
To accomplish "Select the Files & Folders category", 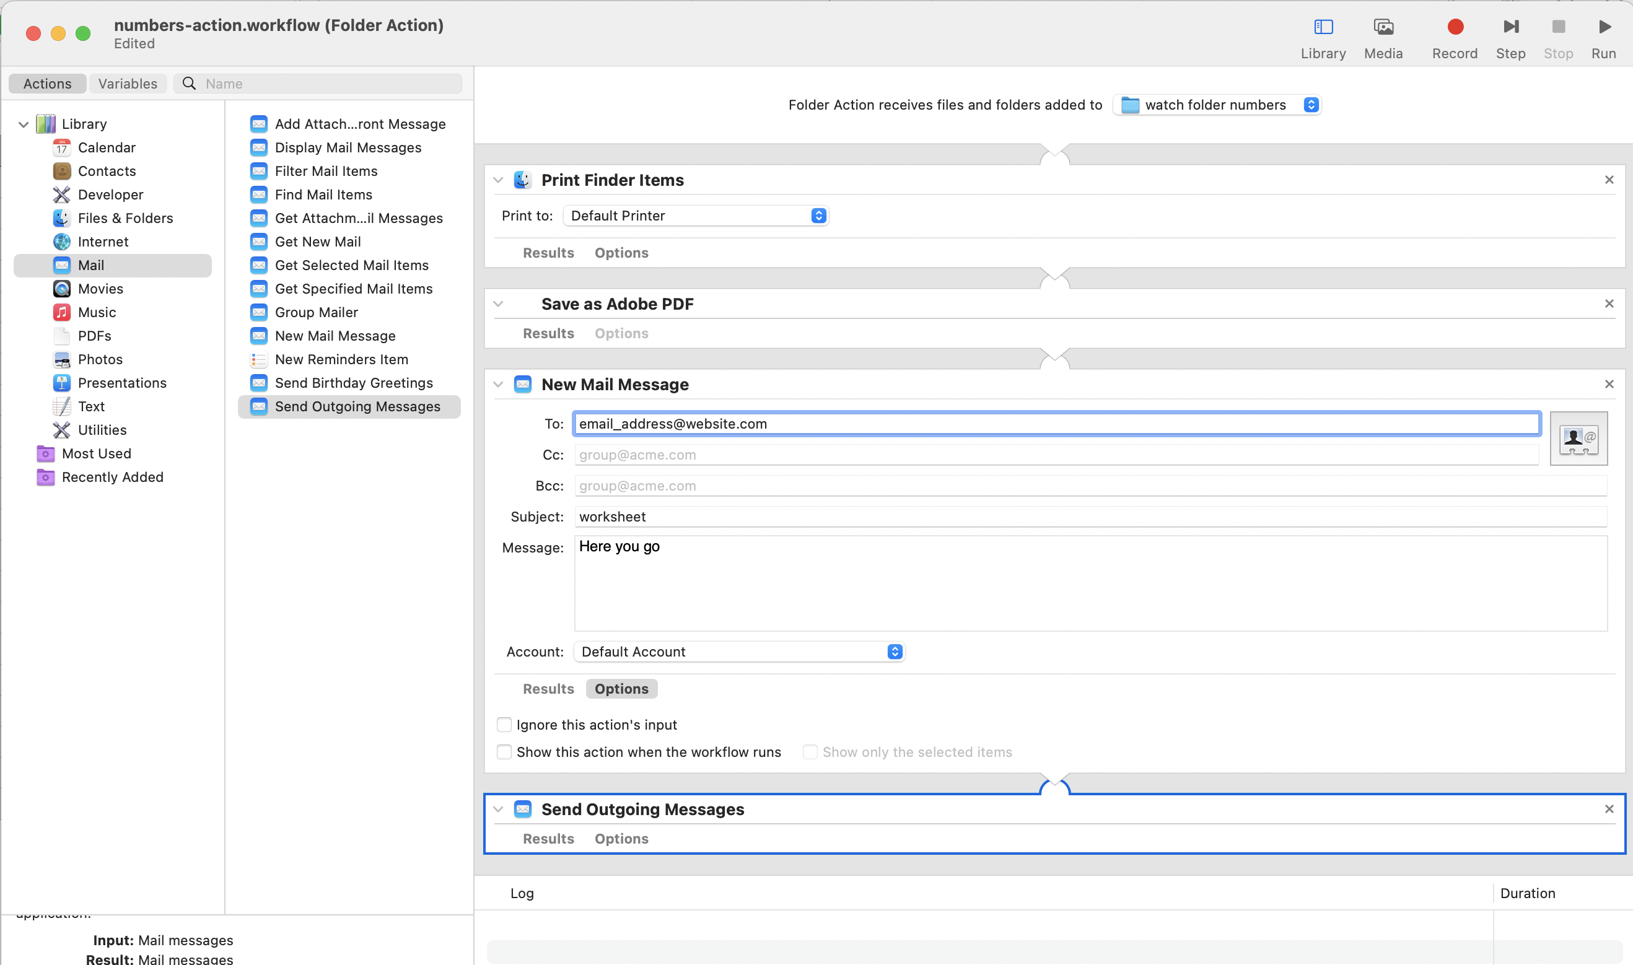I will pos(125,218).
